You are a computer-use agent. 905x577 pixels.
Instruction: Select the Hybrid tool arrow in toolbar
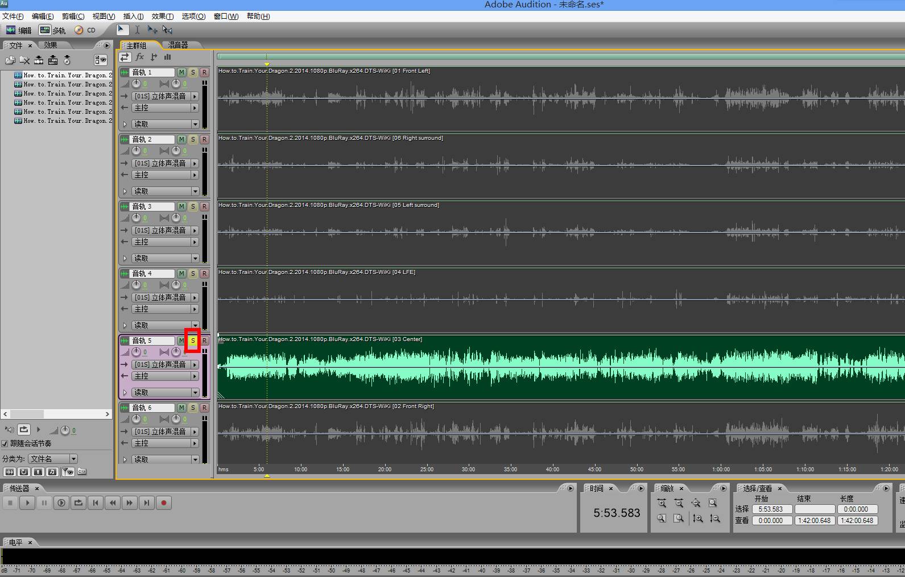123,30
